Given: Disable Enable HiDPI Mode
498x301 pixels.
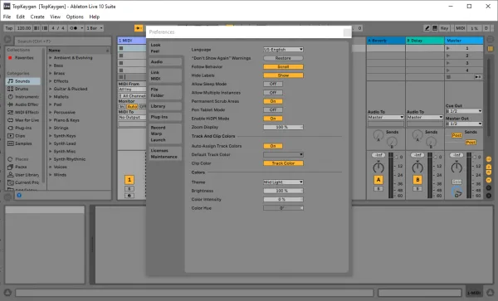Looking at the screenshot, I should (x=273, y=119).
